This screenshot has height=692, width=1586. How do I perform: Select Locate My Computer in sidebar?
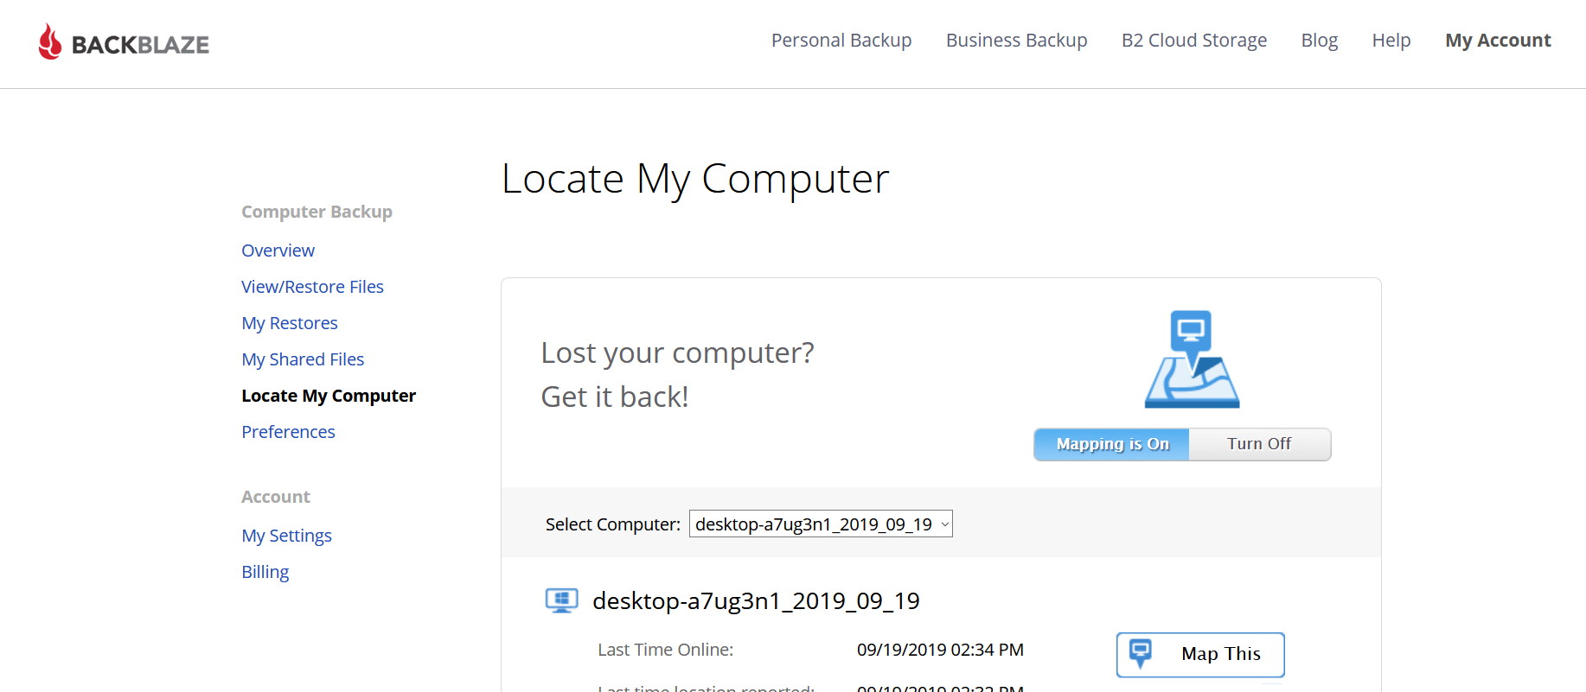[329, 396]
